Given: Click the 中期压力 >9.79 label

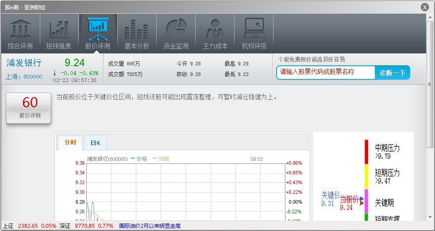Looking at the screenshot, I should pos(387,151).
